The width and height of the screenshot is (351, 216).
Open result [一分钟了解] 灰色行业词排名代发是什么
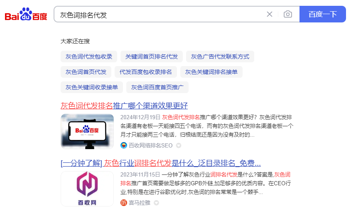(161, 163)
